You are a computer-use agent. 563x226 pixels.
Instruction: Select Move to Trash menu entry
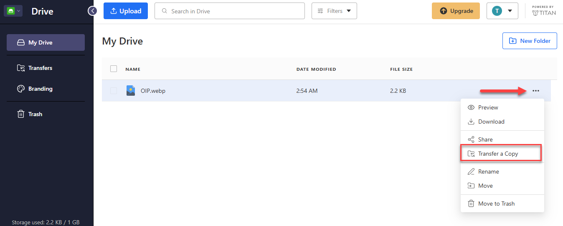(502, 204)
